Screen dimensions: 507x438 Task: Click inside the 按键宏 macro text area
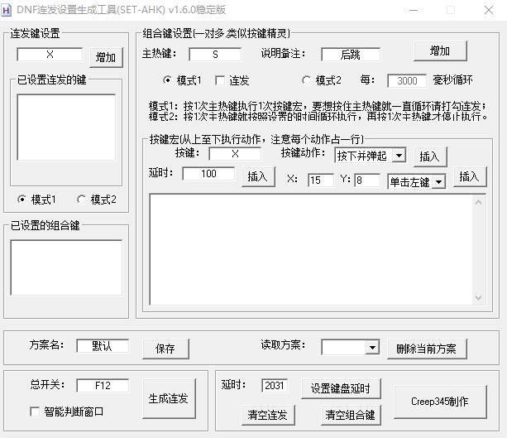[311, 249]
